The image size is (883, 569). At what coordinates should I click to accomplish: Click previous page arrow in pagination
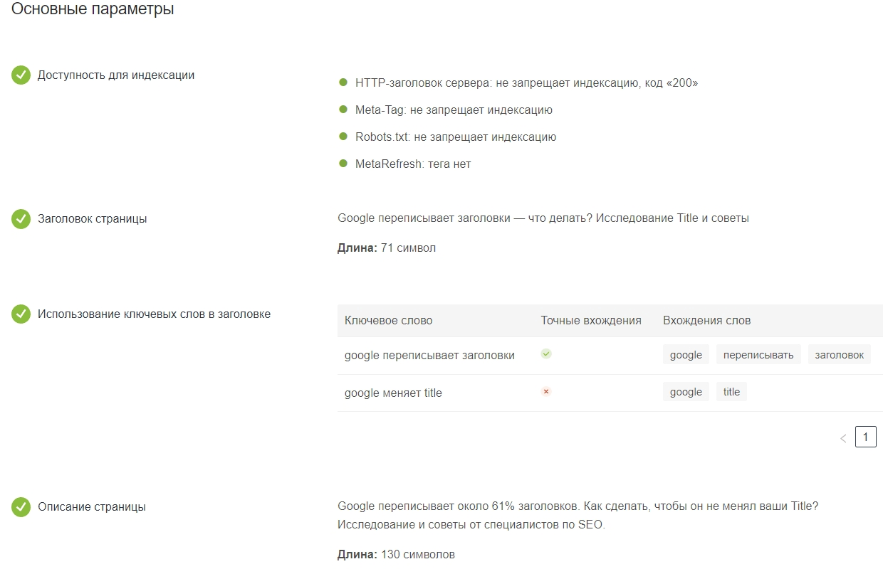tap(843, 438)
